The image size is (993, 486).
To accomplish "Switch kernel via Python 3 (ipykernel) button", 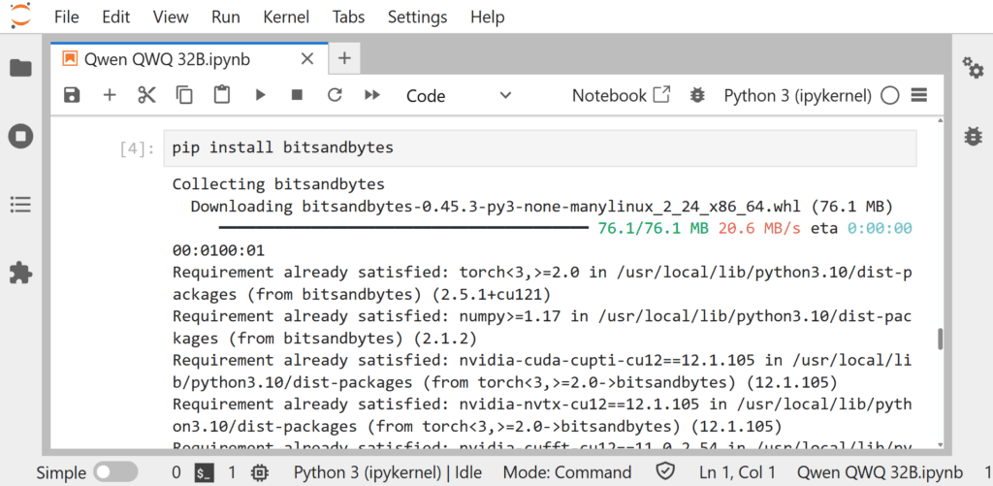I will click(799, 95).
